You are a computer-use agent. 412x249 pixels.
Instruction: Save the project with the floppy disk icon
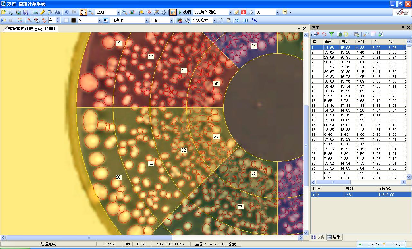point(26,12)
